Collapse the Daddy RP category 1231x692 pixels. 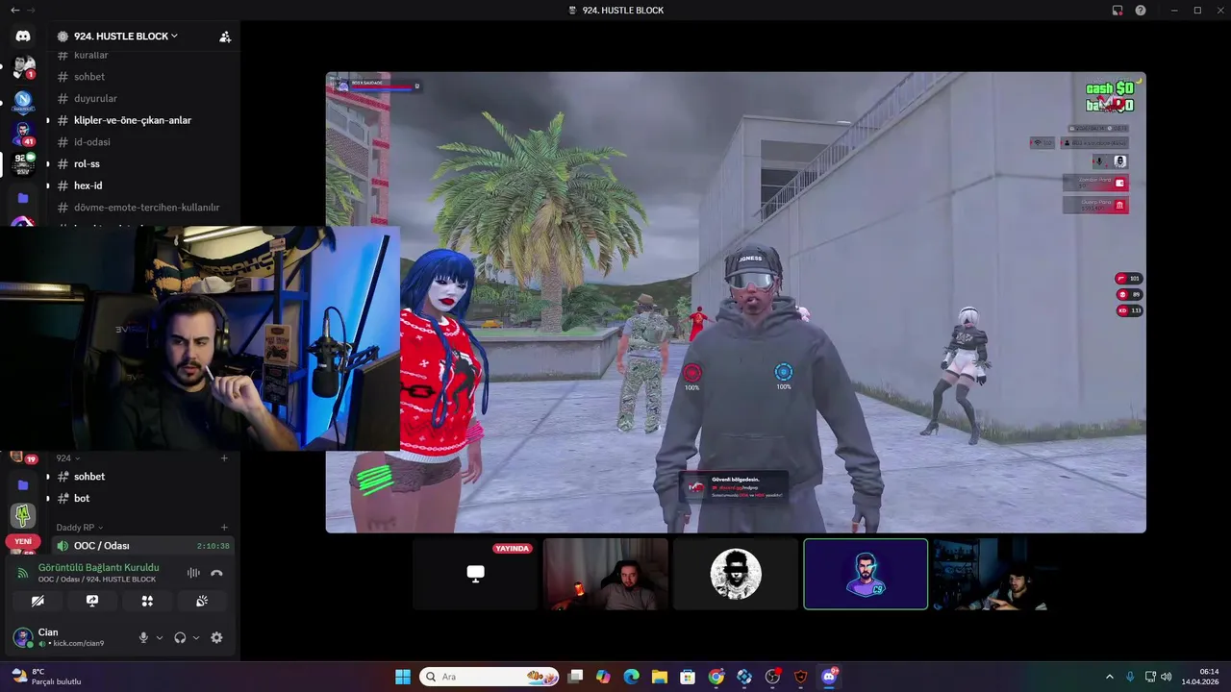click(80, 528)
